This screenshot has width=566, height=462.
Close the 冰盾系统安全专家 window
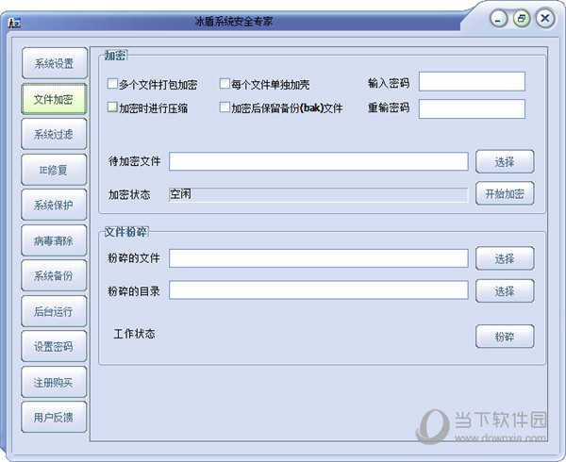pos(545,19)
